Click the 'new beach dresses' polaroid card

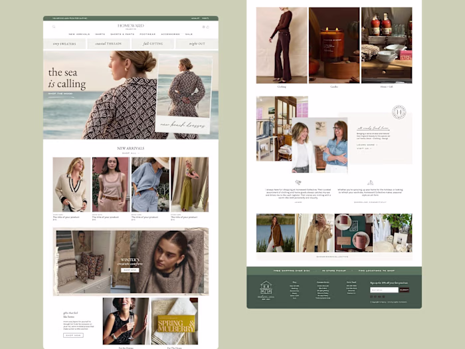pos(184,94)
